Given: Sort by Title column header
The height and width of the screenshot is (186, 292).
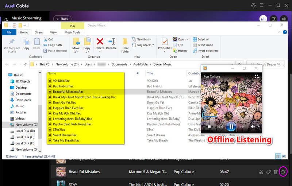Looking at the screenshot, I should (150, 73).
